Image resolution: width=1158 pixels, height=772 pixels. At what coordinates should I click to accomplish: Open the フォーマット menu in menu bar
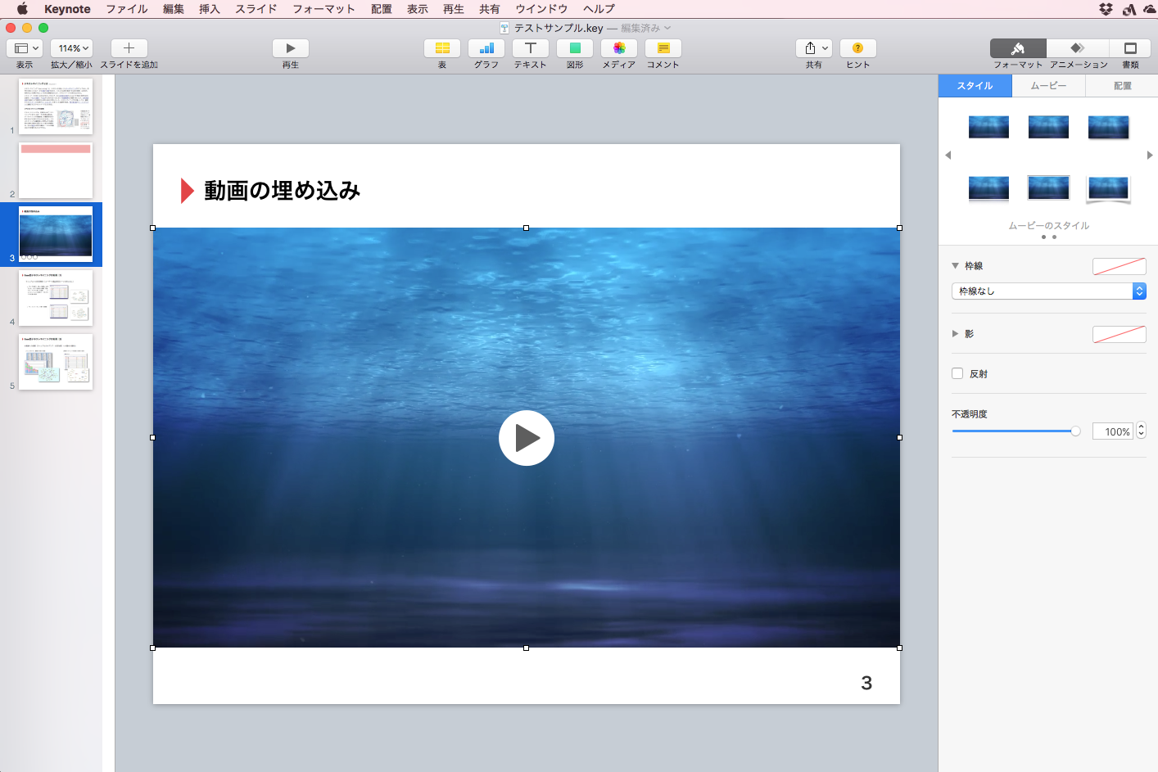click(323, 9)
